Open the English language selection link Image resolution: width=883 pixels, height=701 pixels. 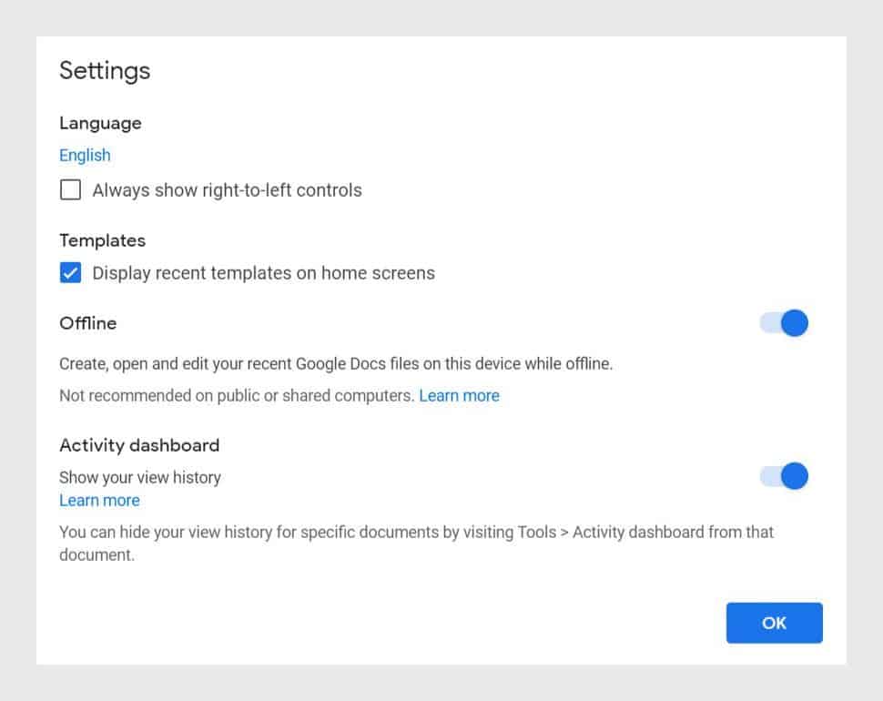(x=84, y=155)
